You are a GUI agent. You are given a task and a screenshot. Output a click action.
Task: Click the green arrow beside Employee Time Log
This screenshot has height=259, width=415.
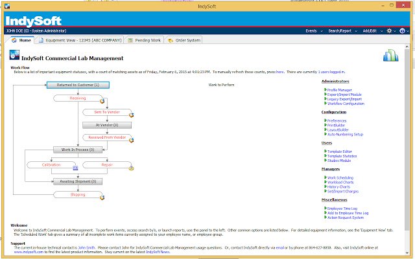click(x=326, y=208)
